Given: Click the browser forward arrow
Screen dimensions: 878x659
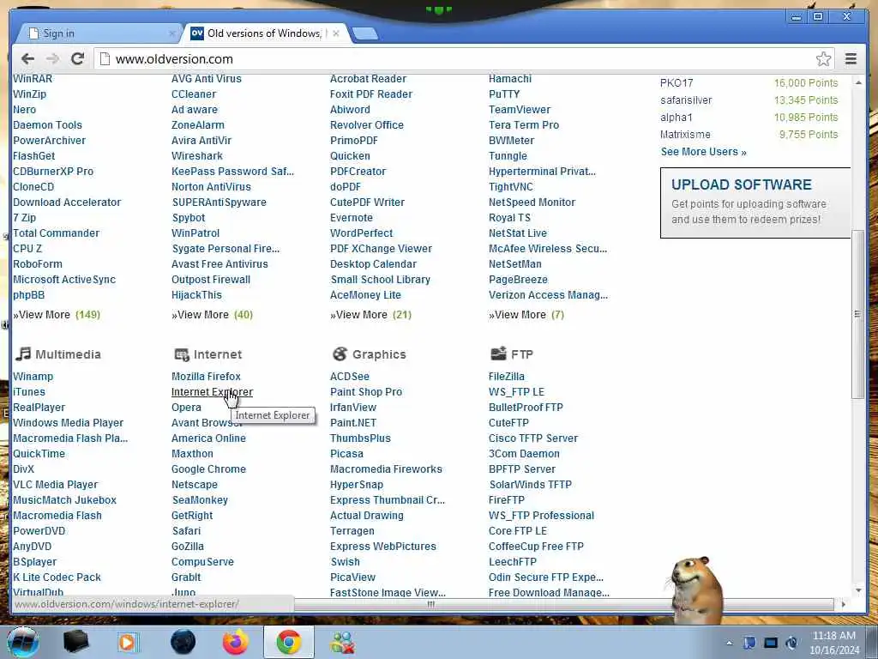Looking at the screenshot, I should click(52, 59).
